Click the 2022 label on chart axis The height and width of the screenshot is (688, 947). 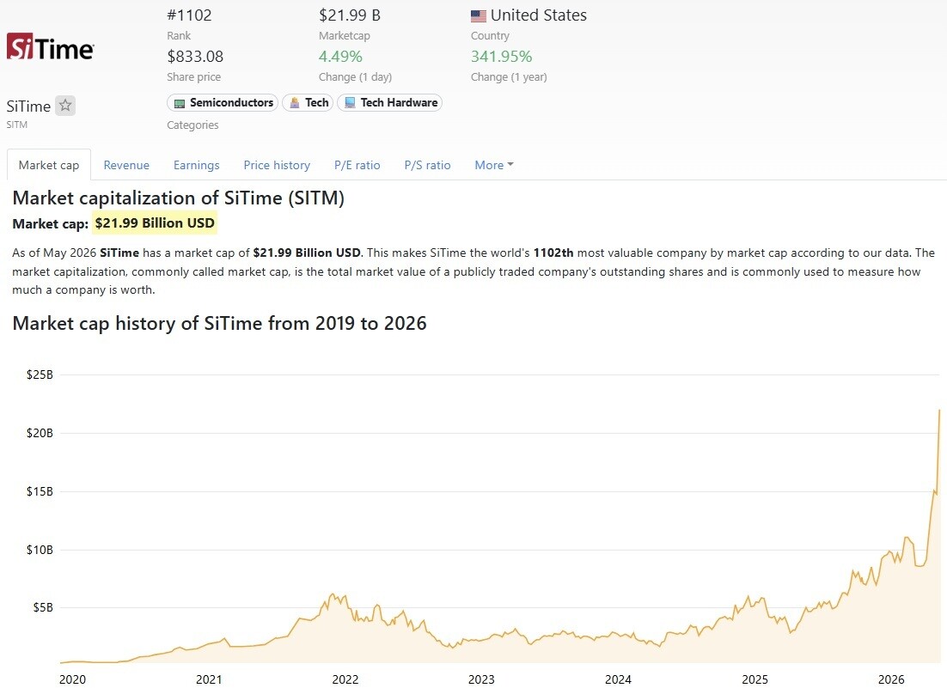point(345,679)
